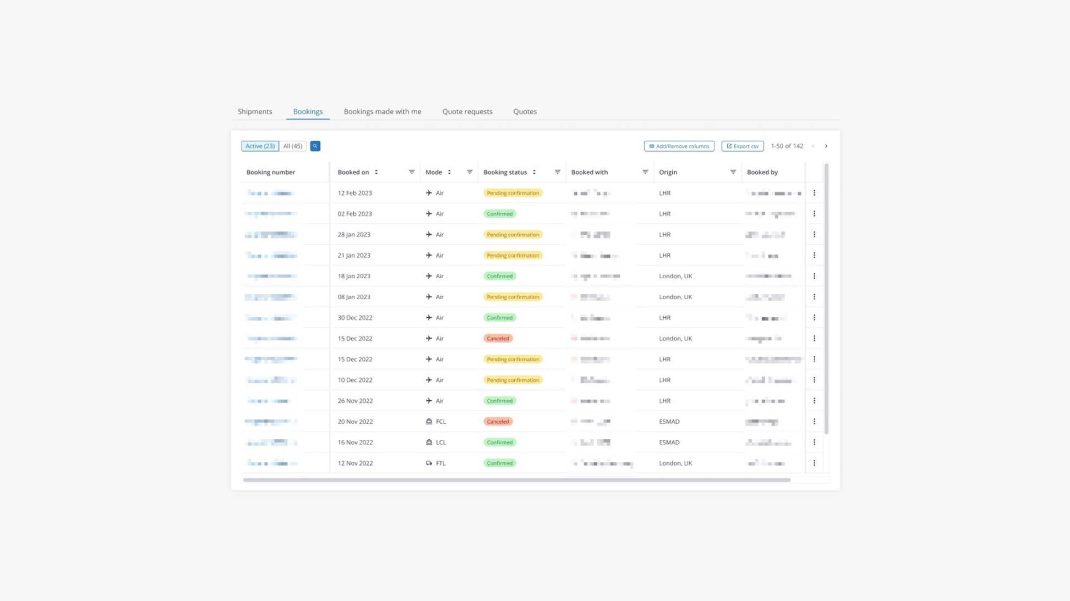The image size is (1070, 601).
Task: Open row menu for 16 Nov 2022 booking
Action: (x=814, y=442)
